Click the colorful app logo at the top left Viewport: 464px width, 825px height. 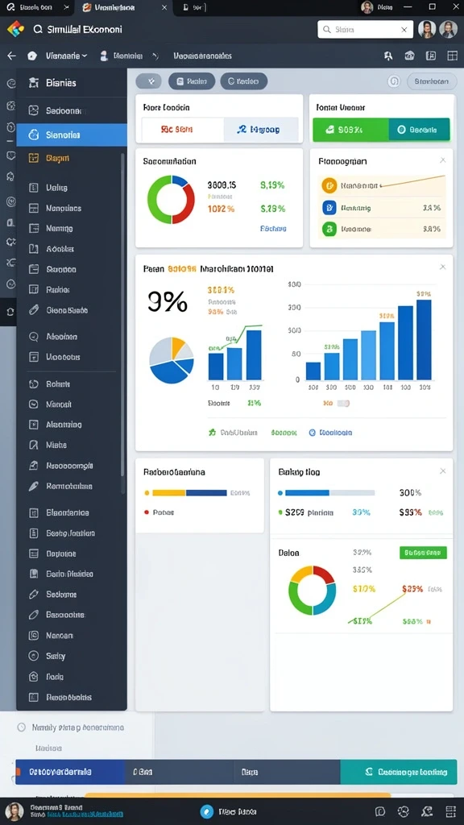[x=15, y=30]
